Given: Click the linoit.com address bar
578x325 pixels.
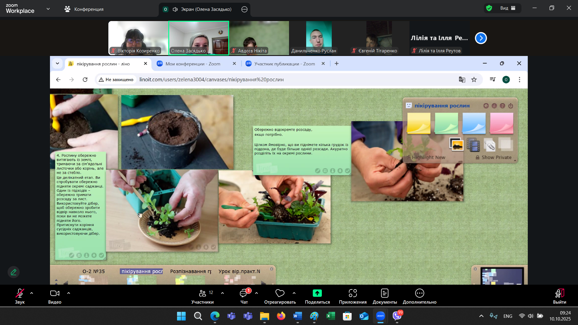Looking at the screenshot, I should (x=211, y=79).
